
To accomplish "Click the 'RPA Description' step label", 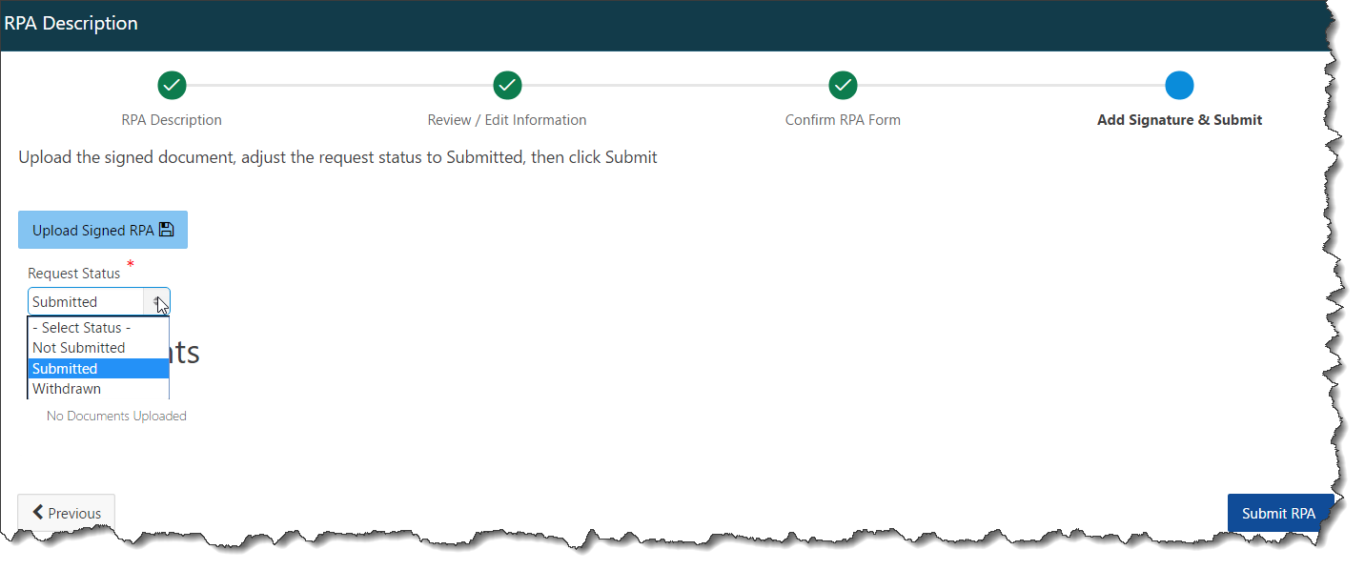I will (x=172, y=120).
